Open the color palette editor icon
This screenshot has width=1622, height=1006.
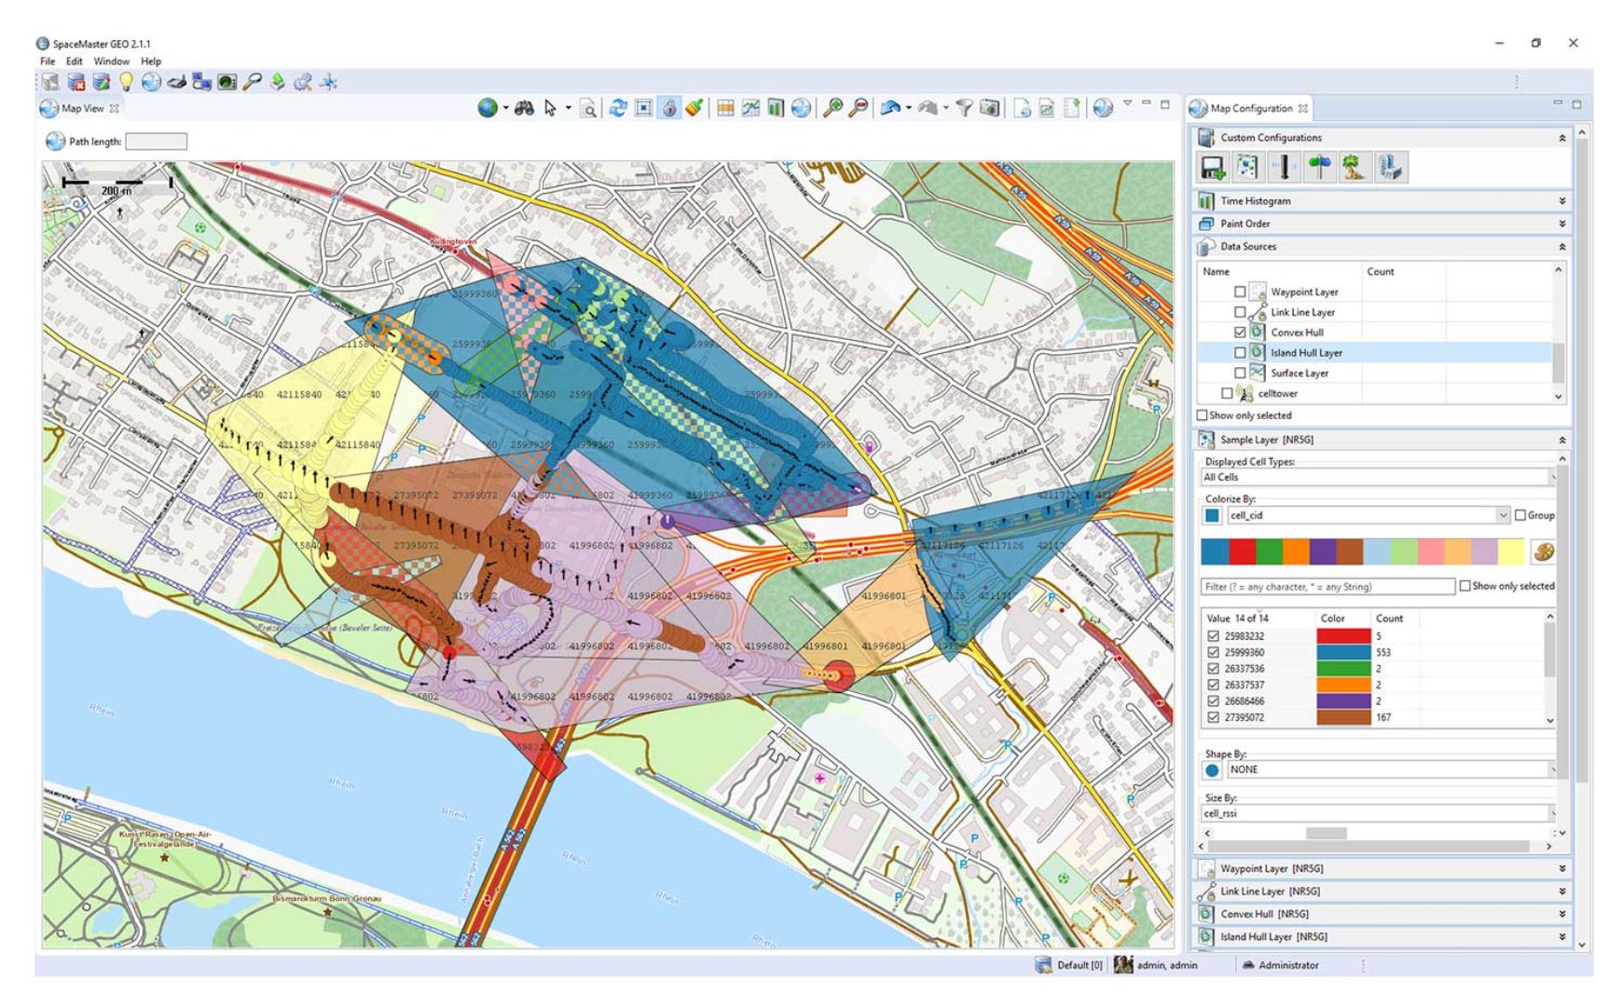click(1543, 552)
